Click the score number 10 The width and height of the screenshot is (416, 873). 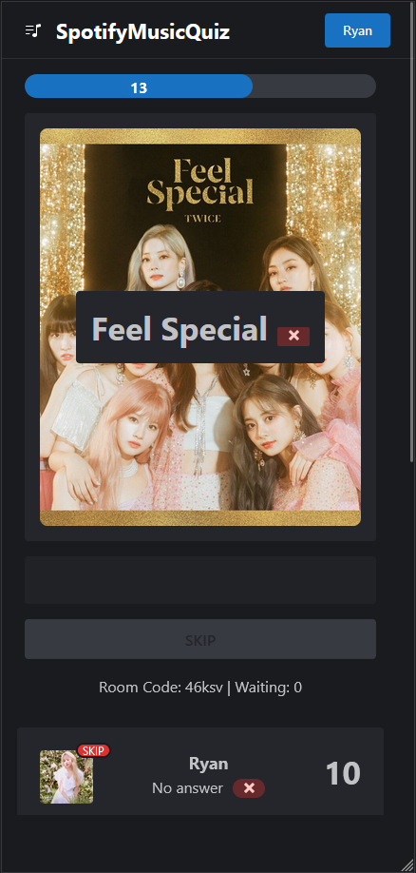click(x=343, y=773)
